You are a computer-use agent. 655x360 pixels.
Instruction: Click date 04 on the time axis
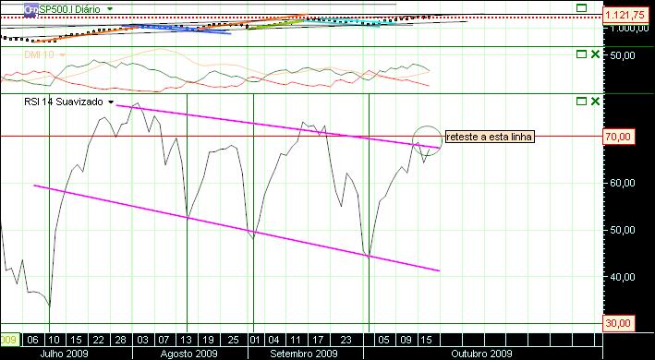pyautogui.click(x=274, y=340)
